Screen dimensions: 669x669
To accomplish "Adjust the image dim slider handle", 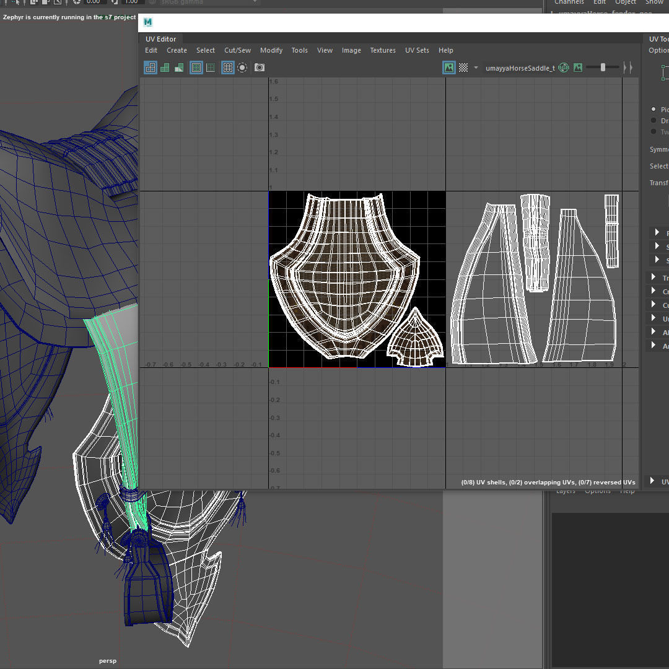I will click(603, 67).
